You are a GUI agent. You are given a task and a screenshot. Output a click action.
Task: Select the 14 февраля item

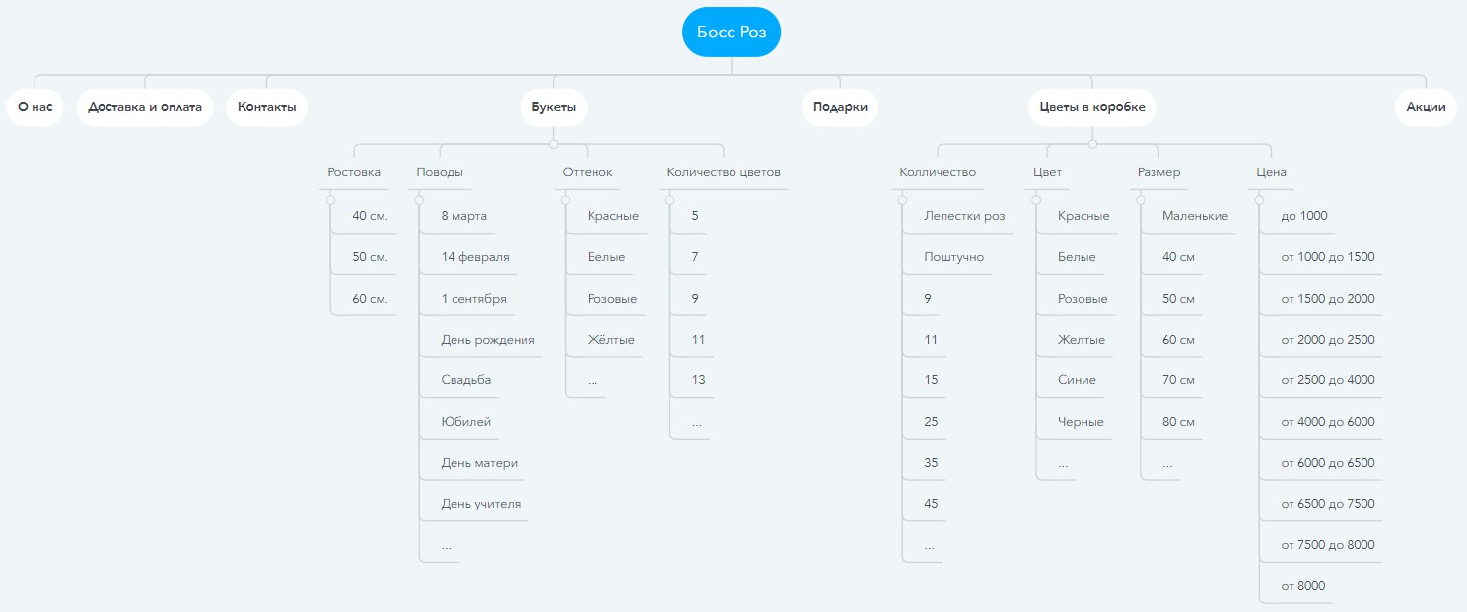[475, 257]
